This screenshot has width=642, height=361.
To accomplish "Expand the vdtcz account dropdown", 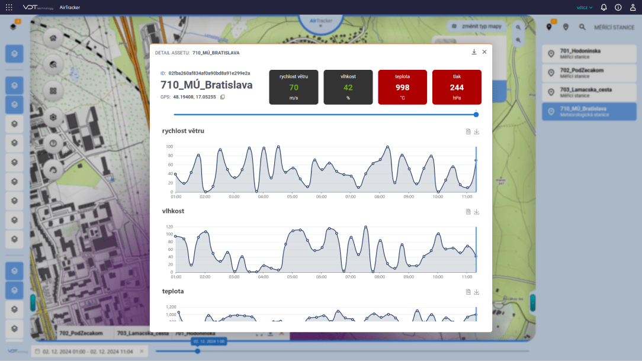I will (x=585, y=8).
